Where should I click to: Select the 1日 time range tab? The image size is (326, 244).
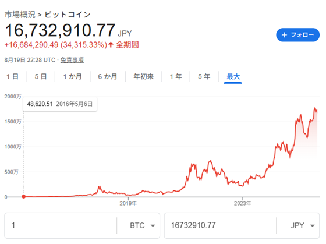(x=12, y=76)
